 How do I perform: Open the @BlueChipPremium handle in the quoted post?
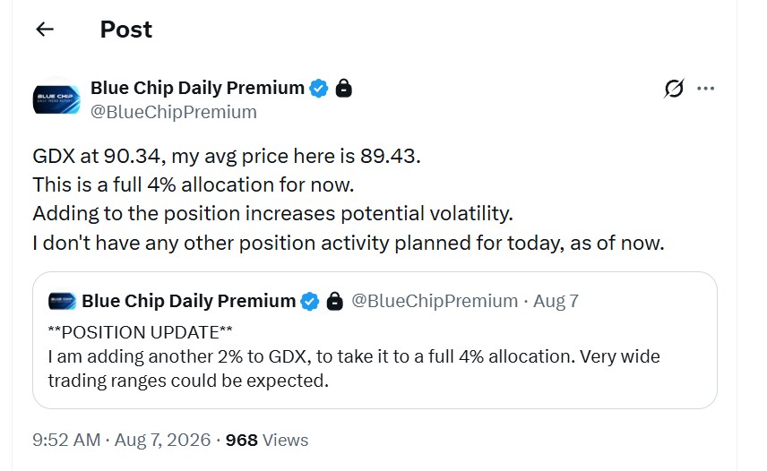click(x=435, y=301)
